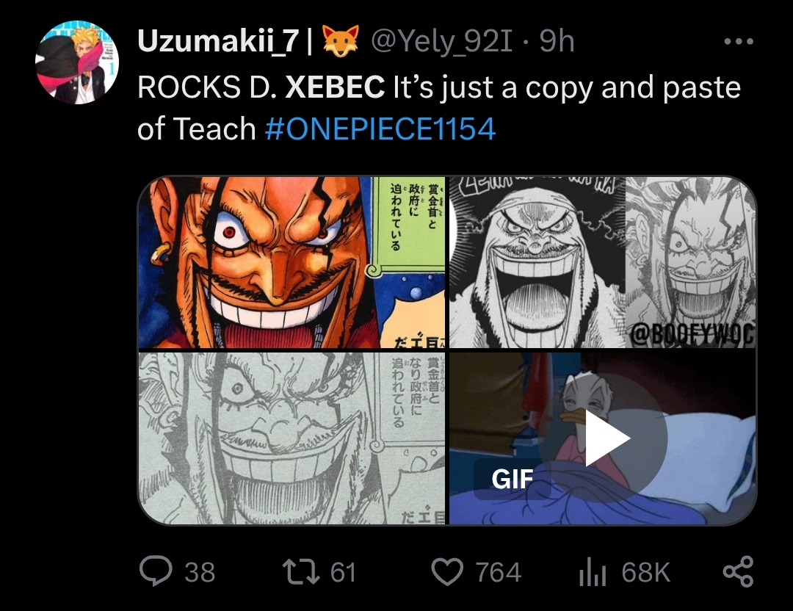Open the @Yely_92I handle link

point(441,41)
